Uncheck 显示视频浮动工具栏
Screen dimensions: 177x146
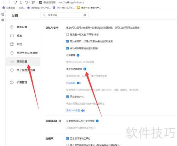(67, 138)
